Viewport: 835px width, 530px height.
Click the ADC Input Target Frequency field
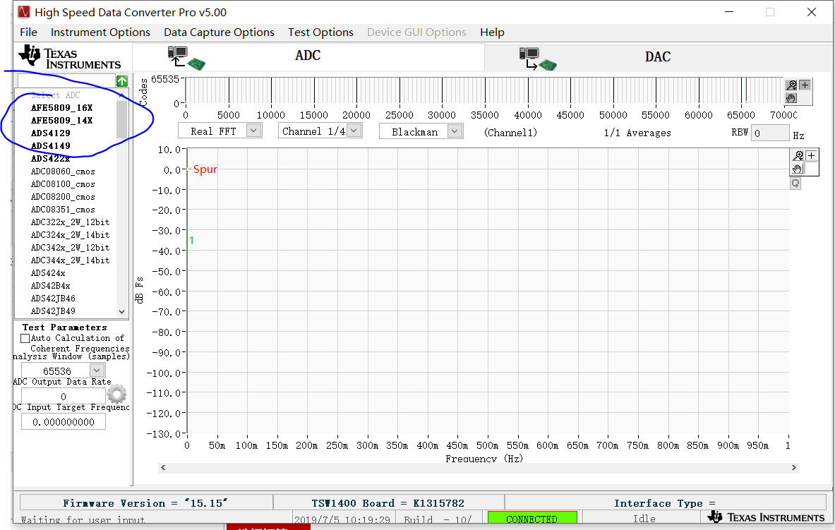[x=64, y=422]
